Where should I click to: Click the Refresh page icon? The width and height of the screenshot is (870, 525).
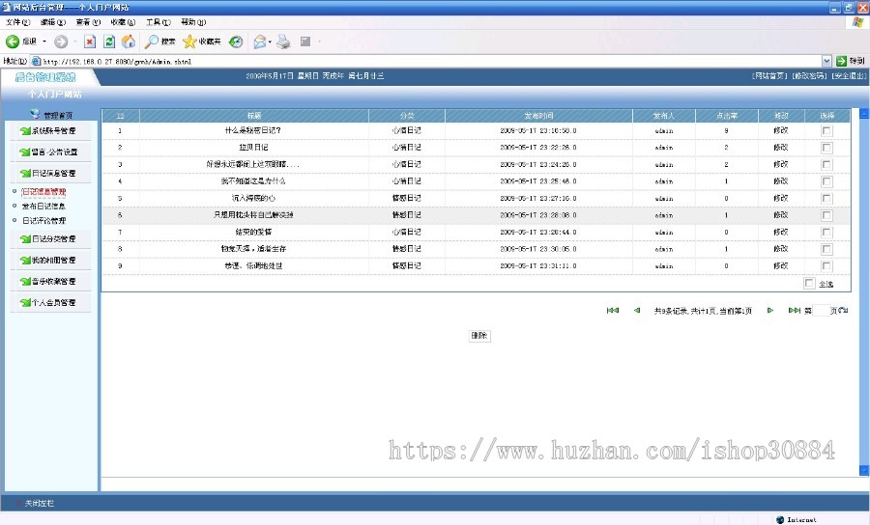click(x=109, y=41)
